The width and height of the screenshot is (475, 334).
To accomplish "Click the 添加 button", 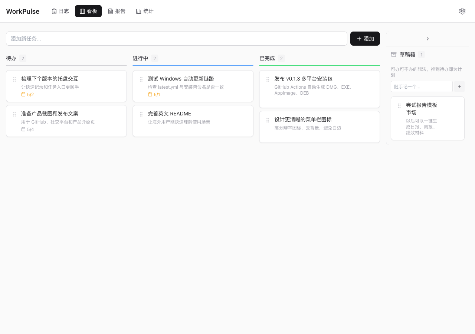I will click(x=365, y=39).
